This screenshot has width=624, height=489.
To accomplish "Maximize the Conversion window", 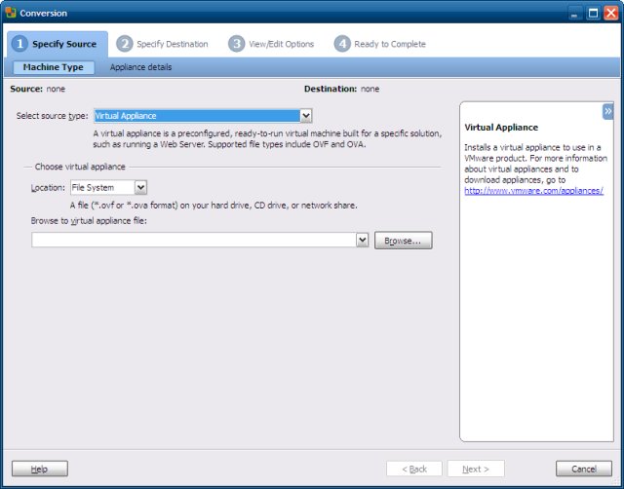I will [593, 13].
